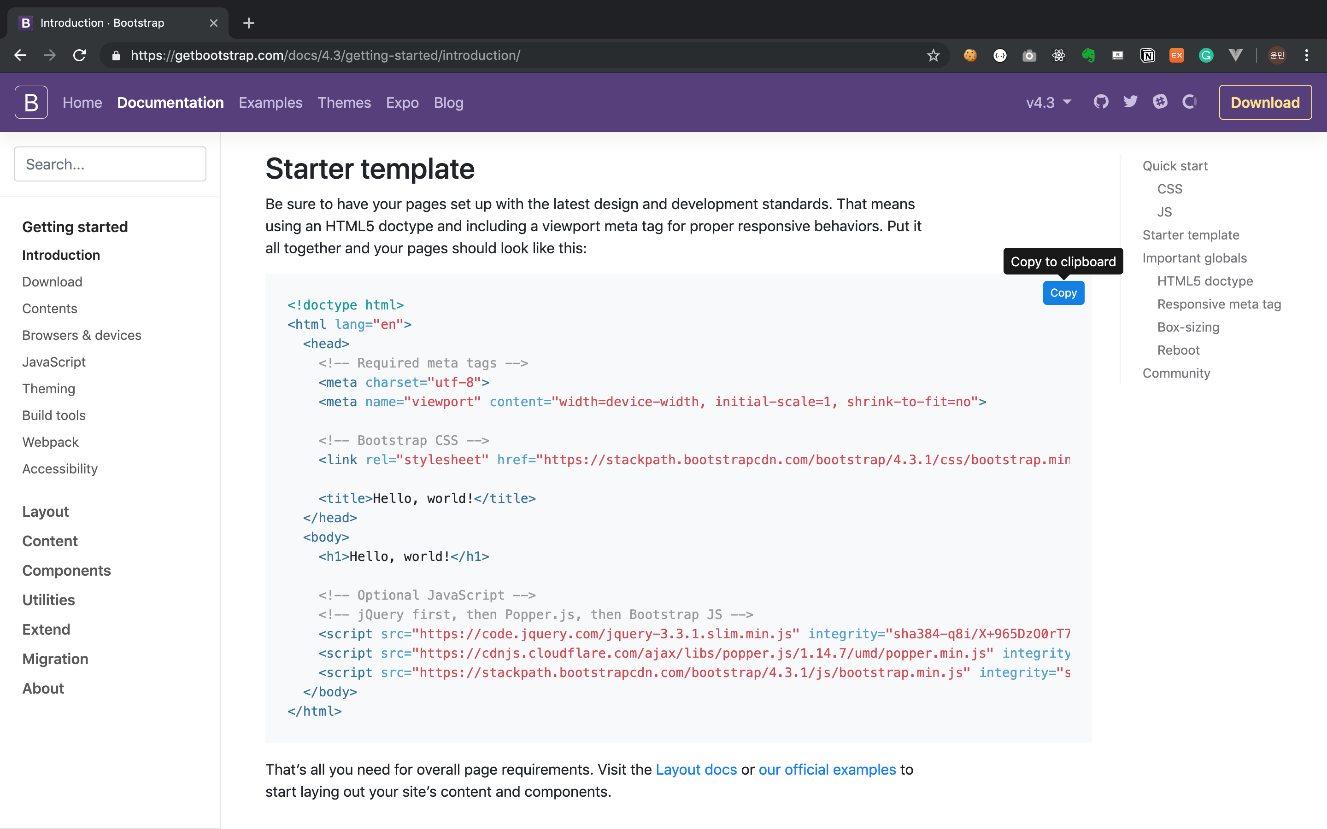Expand the Components sidebar section
Image resolution: width=1327 pixels, height=829 pixels.
click(x=66, y=570)
